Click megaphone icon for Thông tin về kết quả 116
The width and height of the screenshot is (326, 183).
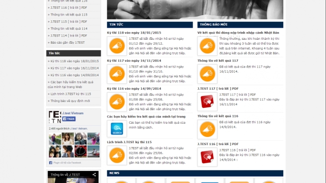(x=207, y=130)
